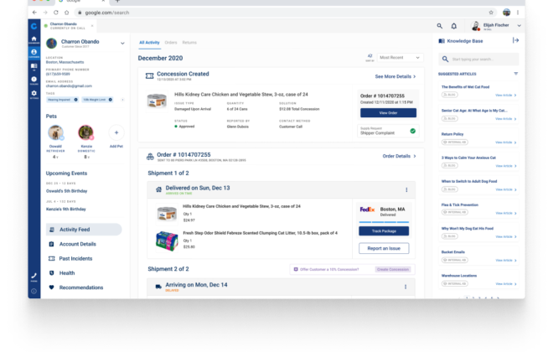Click Kenzie's 9th Birthday event
Image resolution: width=553 pixels, height=352 pixels.
pyautogui.click(x=66, y=210)
